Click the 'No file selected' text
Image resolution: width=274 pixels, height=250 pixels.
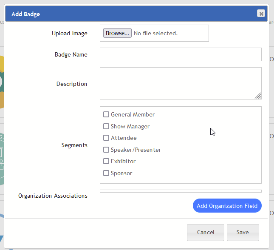(x=155, y=33)
